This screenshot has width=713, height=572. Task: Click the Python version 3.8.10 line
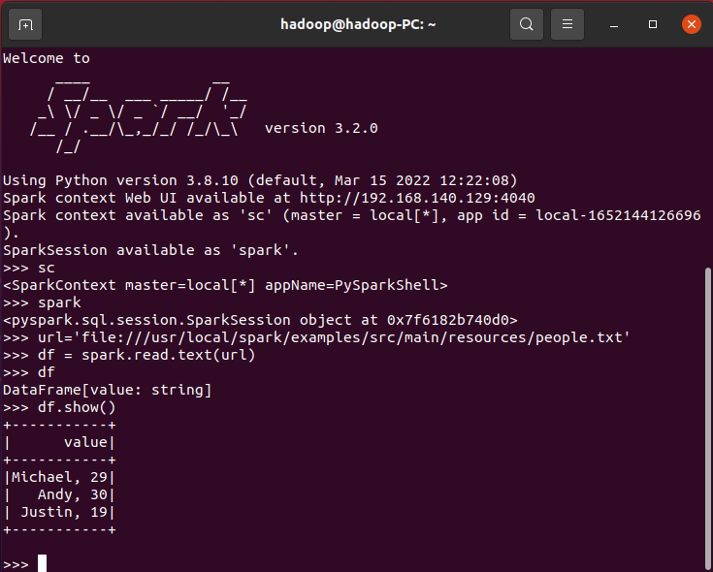coord(260,180)
